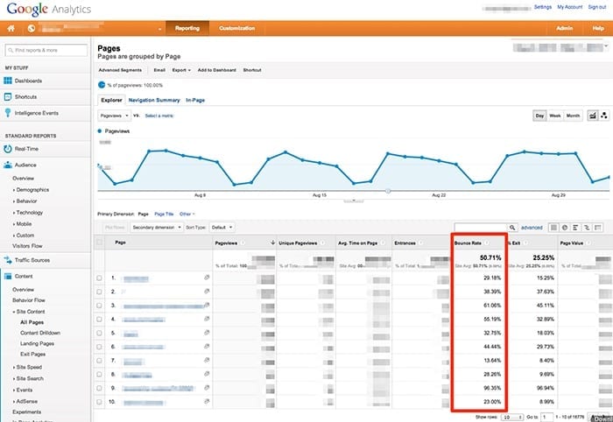This screenshot has width=613, height=422.
Task: Open the Export dropdown
Action: 181,70
